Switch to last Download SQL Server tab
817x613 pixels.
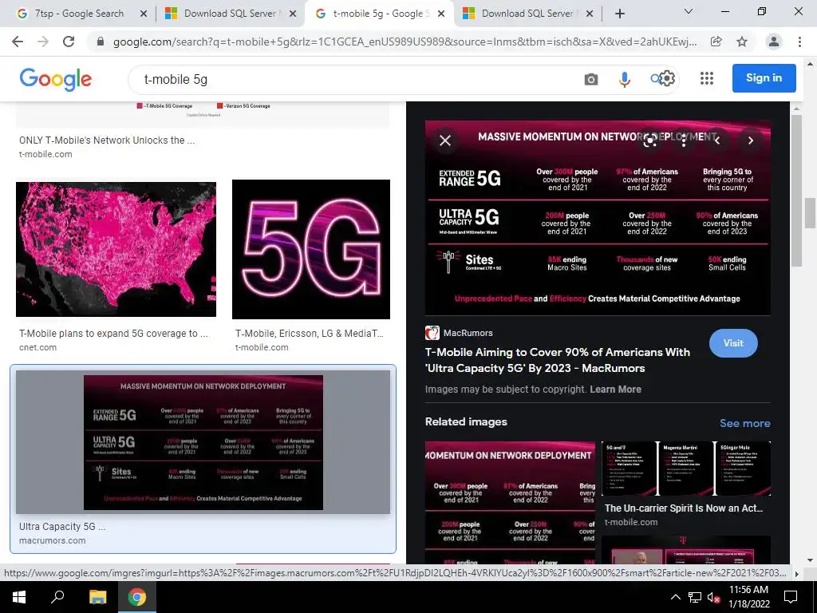click(x=527, y=14)
